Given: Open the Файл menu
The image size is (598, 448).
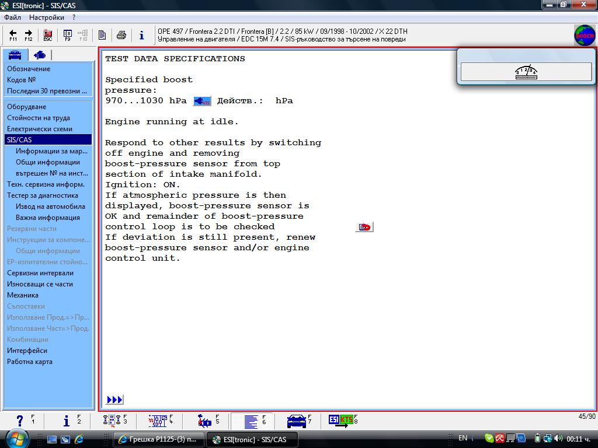Looking at the screenshot, I should (13, 17).
